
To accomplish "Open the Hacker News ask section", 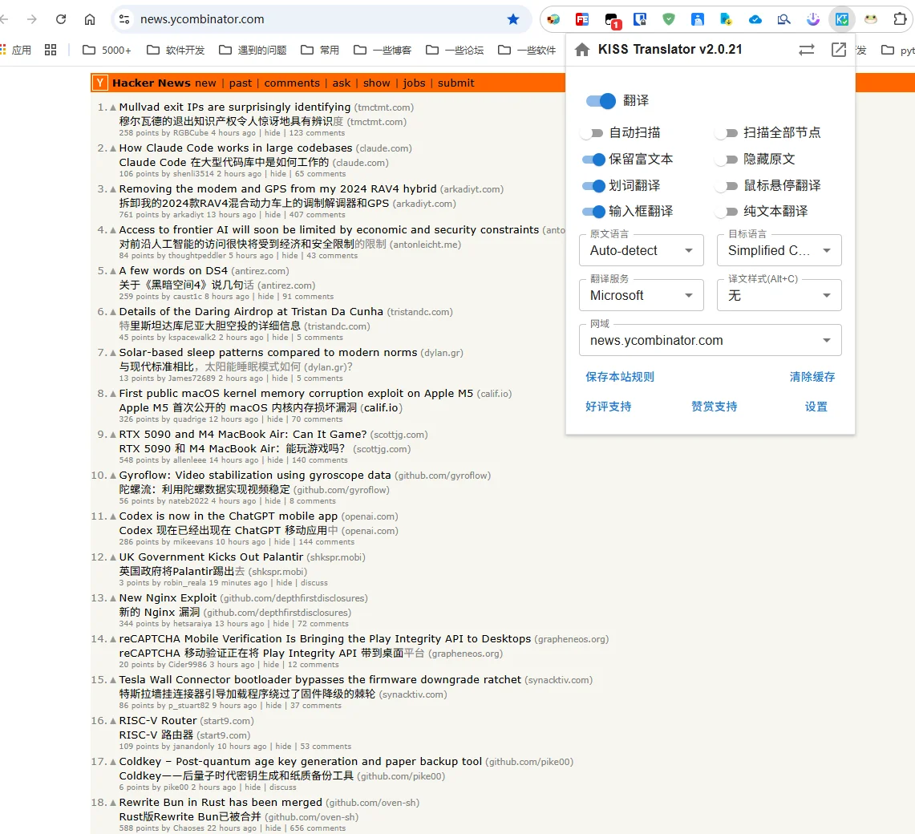I will (342, 83).
